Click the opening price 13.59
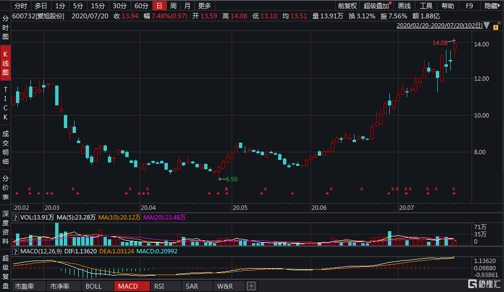Viewport: 504px width, 292px height. pos(208,16)
